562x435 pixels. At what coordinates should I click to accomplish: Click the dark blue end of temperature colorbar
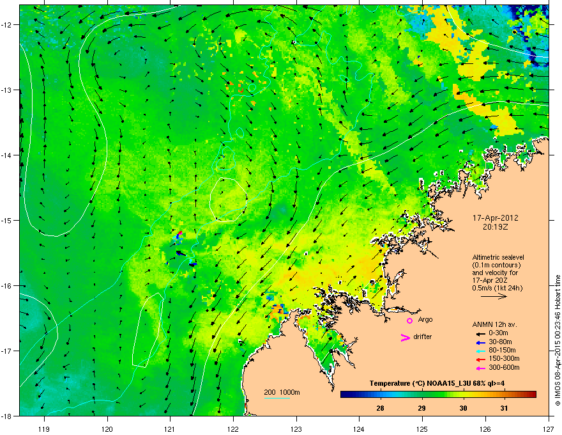[345, 395]
